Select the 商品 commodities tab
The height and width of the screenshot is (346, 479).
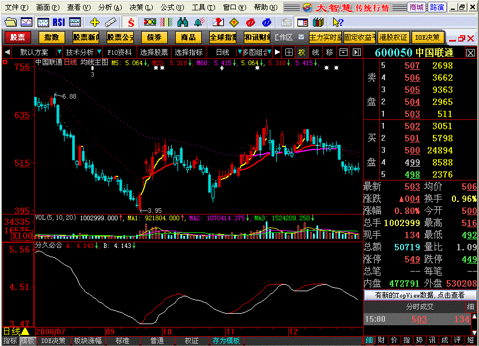point(188,37)
